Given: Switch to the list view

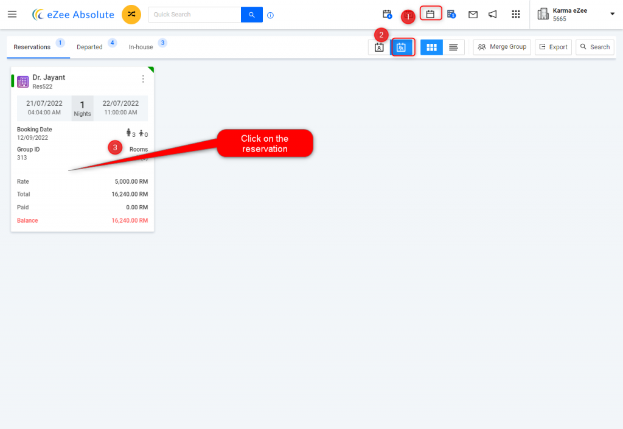Looking at the screenshot, I should click(453, 47).
